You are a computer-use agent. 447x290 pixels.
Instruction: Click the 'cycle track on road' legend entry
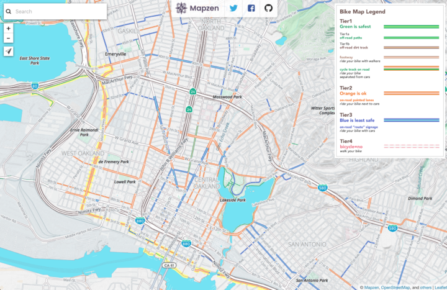click(x=354, y=70)
